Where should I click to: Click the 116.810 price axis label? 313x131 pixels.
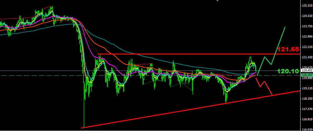coord(307,120)
